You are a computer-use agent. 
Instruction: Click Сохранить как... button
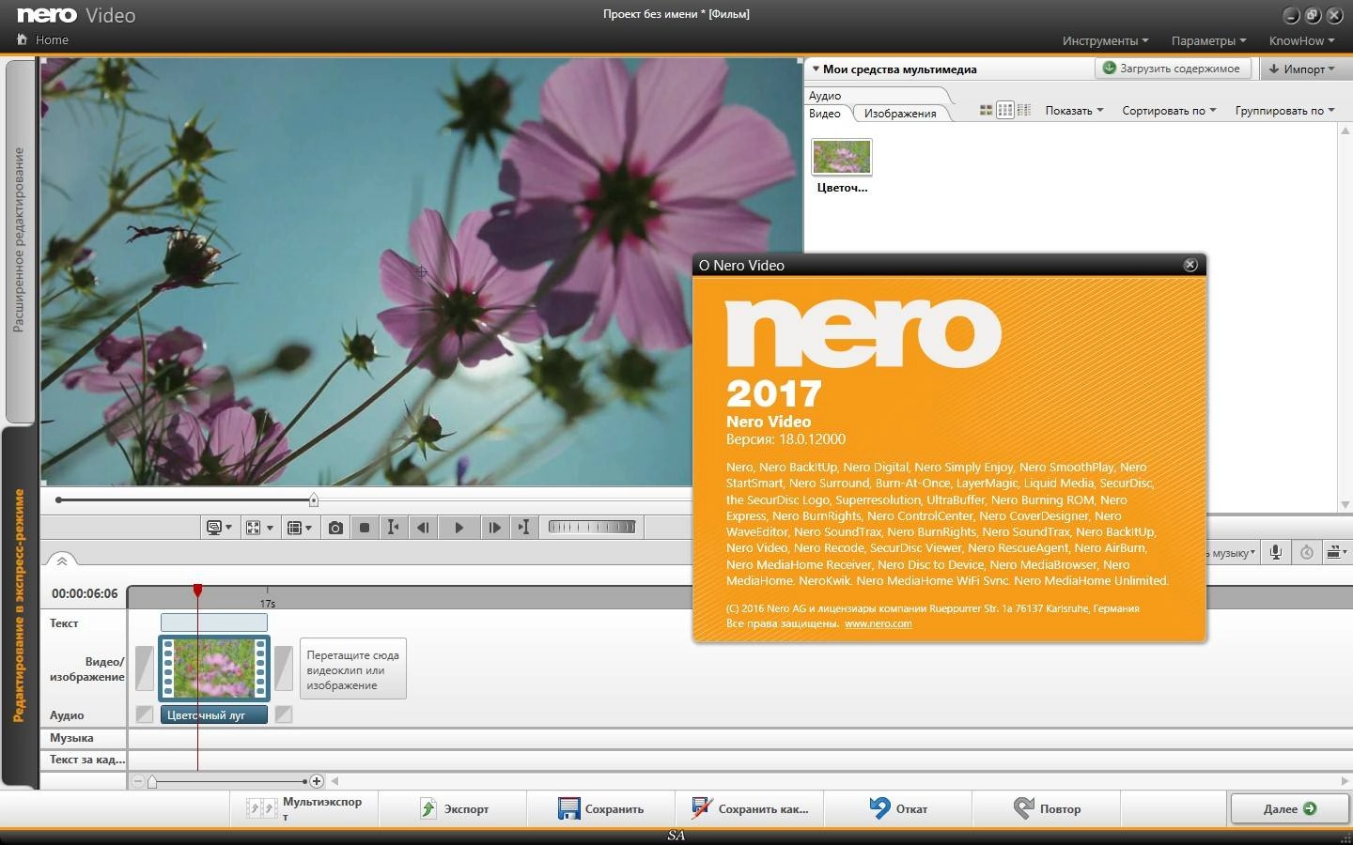pos(750,808)
